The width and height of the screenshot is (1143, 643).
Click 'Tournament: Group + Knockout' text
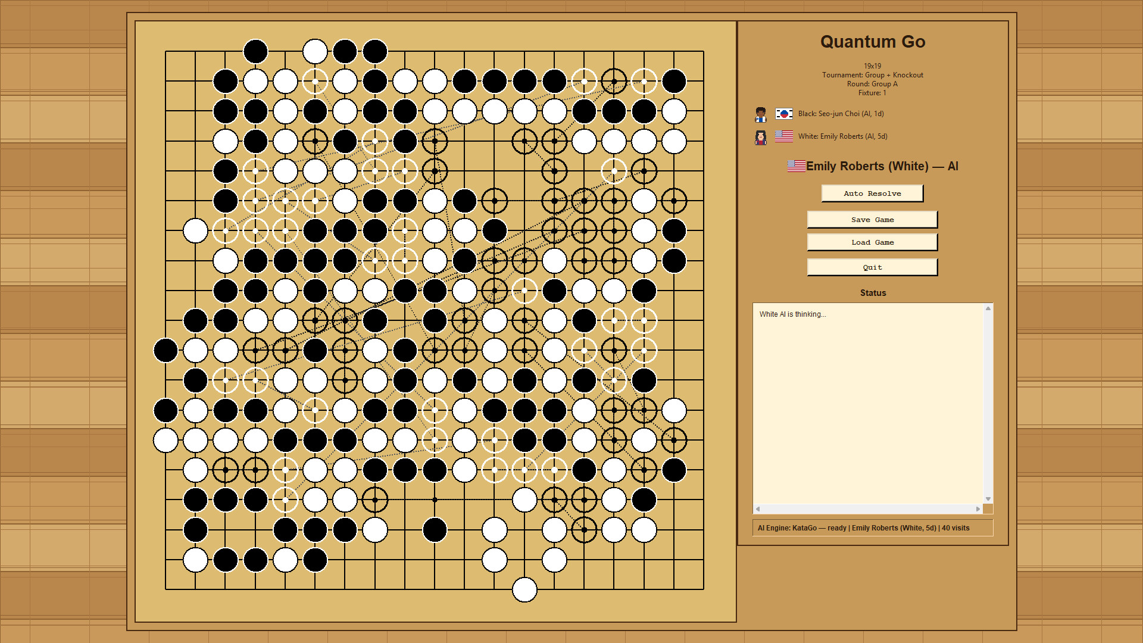point(873,75)
